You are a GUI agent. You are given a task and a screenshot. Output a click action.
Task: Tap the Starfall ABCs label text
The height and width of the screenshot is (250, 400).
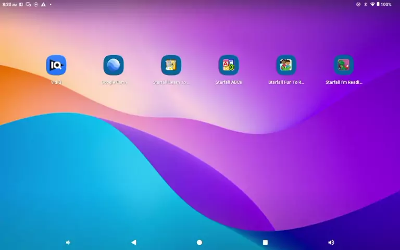tap(229, 82)
